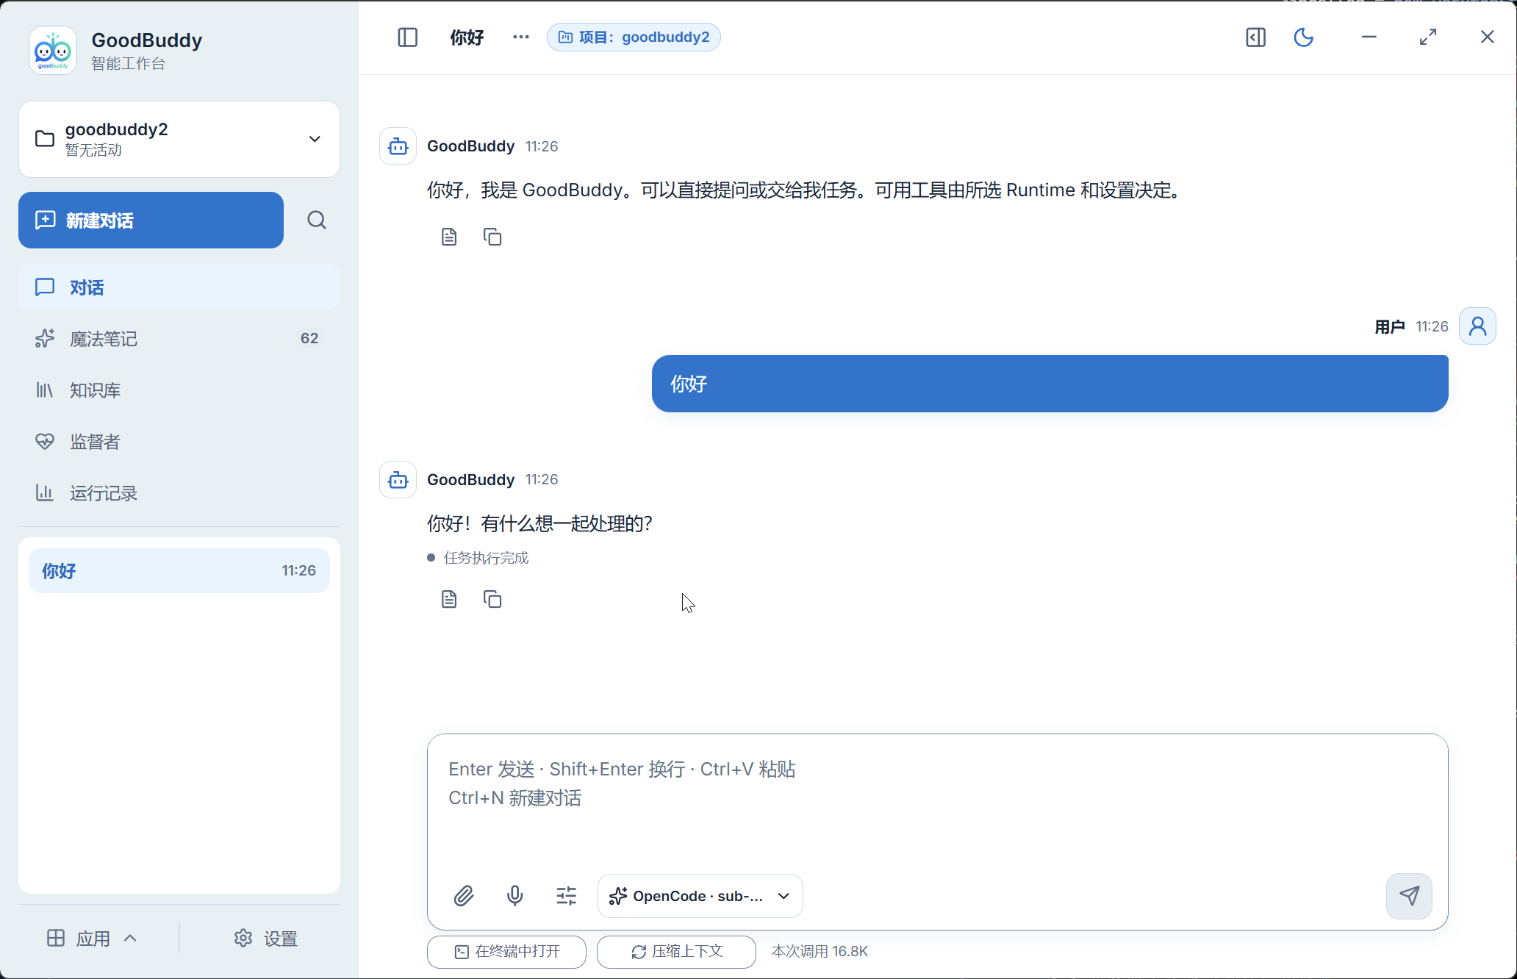
Task: Click 在终端中打开 button
Action: (506, 952)
